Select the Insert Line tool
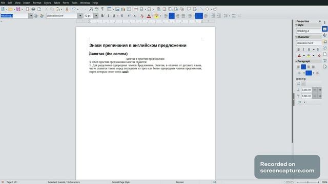 [x=201, y=9]
